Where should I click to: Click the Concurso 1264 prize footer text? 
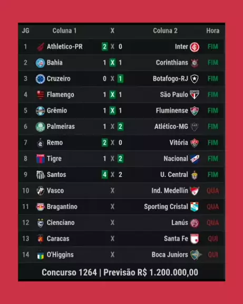point(120,272)
